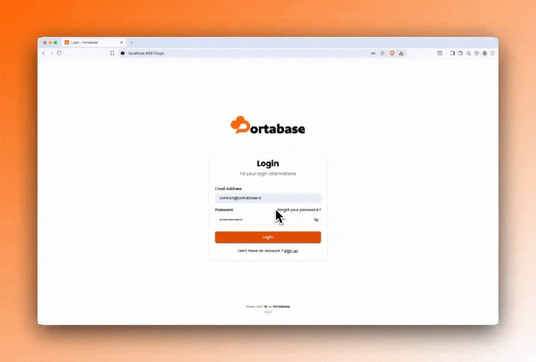Click the 'Fill your login informations' text
This screenshot has width=536, height=362.
click(x=268, y=174)
